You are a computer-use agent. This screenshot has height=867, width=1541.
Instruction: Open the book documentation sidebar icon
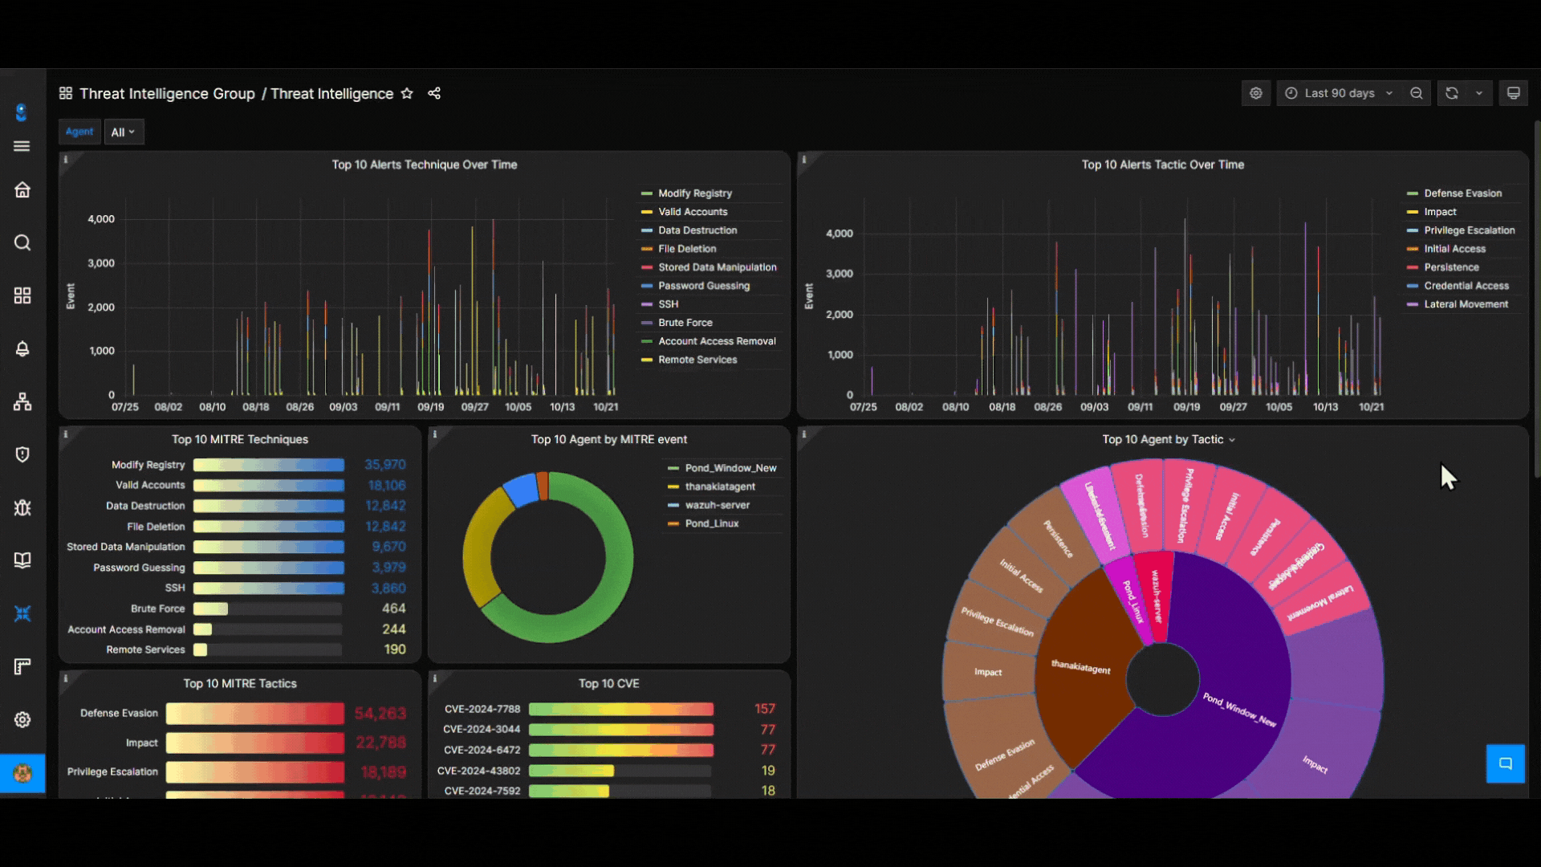(x=22, y=560)
